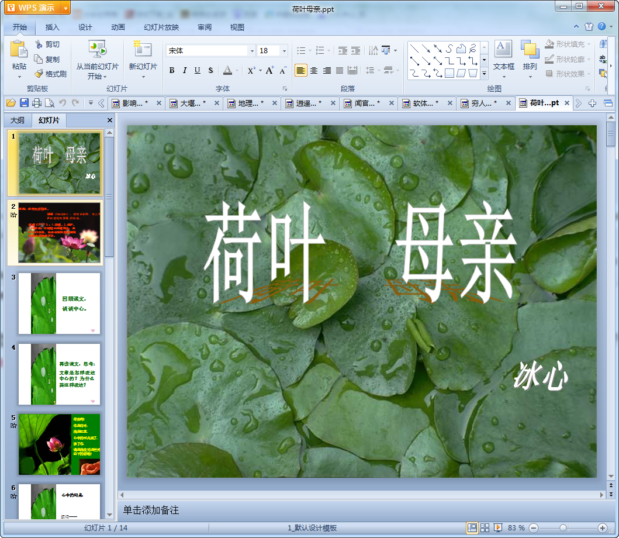Screen dimensions: 619x538
Task: Toggle text Shadow formatting
Action: pyautogui.click(x=210, y=71)
